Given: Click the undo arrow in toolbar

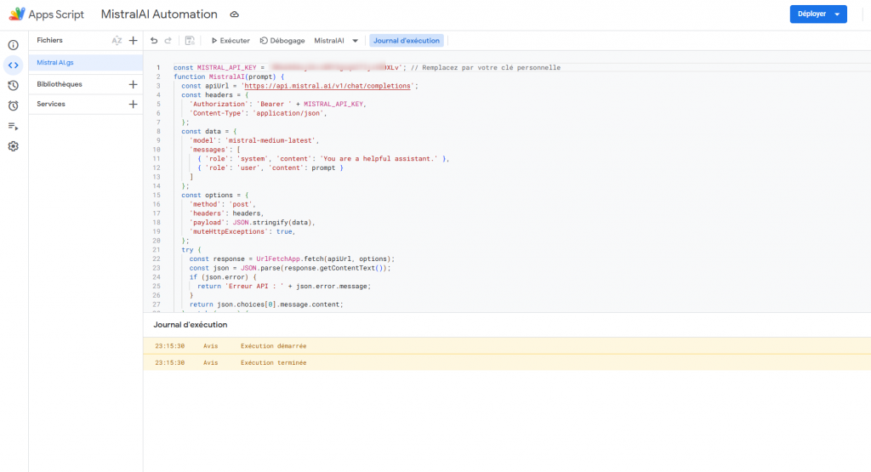Looking at the screenshot, I should [153, 41].
